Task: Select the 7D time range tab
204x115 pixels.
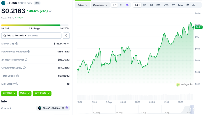Action: (x=144, y=5)
